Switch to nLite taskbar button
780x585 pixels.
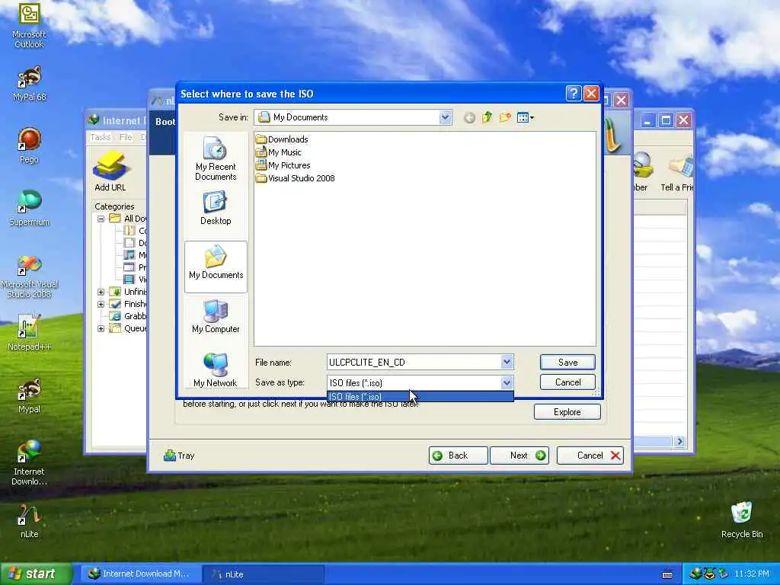pos(264,574)
